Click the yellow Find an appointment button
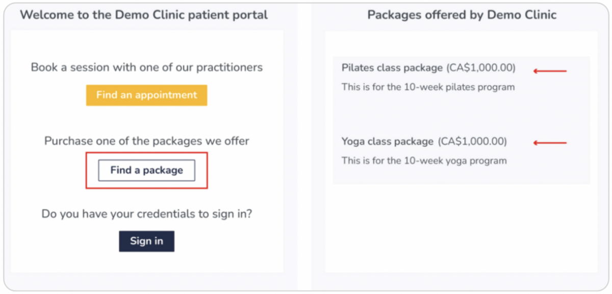 click(x=146, y=95)
